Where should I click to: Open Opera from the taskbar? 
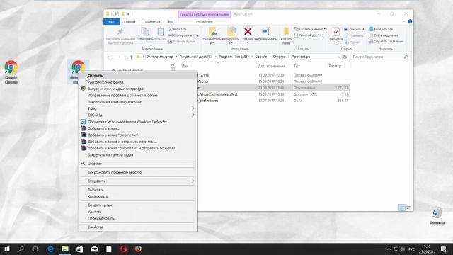pos(124,249)
